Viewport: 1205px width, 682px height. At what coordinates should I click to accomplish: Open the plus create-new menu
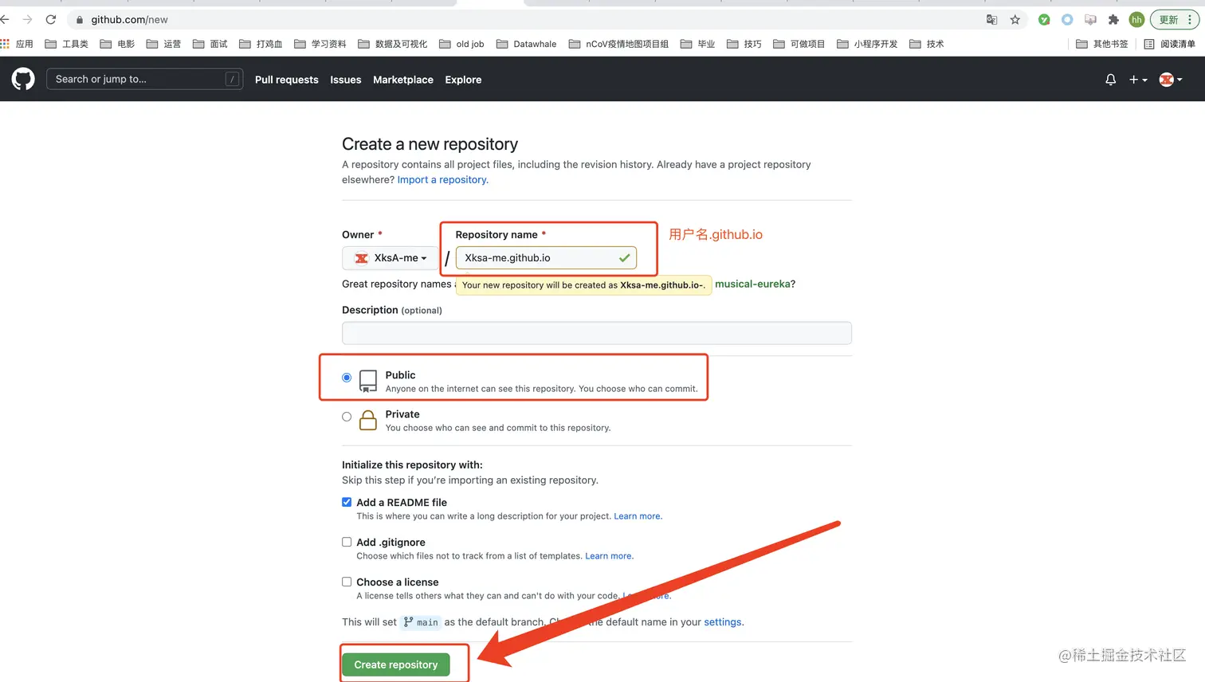(x=1138, y=80)
